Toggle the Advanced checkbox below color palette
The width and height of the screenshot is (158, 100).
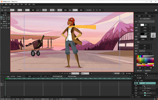coord(136,71)
